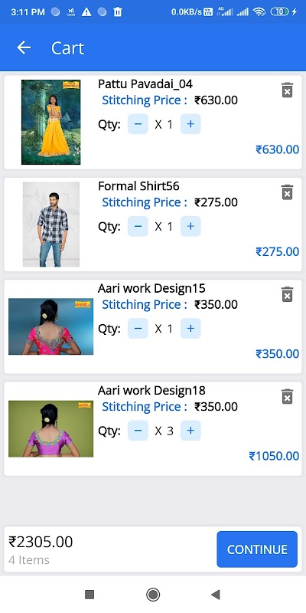Screen dimensions: 306x613
Task: Increase Aari work Design18 quantity
Action: click(x=190, y=431)
